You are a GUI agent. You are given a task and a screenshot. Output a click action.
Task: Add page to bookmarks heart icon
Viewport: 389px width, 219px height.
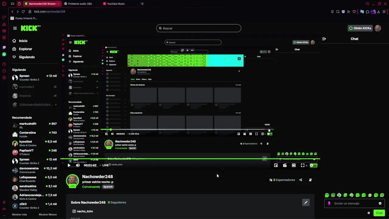point(354,12)
